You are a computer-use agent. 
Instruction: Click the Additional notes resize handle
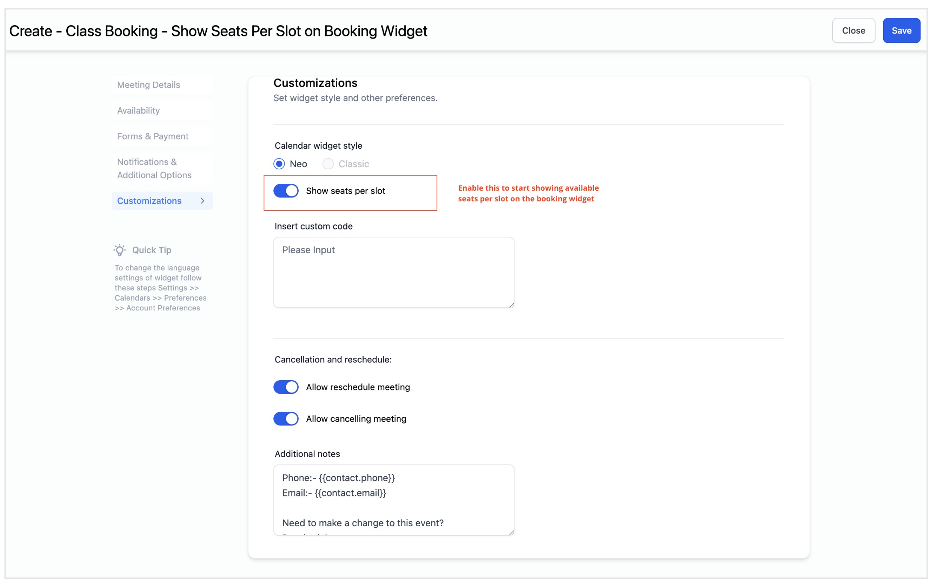511,532
